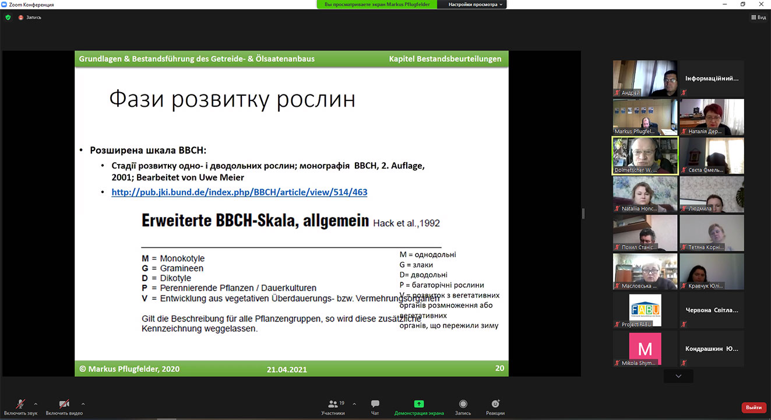Image resolution: width=771 pixels, height=420 pixels.
Task: Maximize the Zoom window
Action: click(743, 4)
